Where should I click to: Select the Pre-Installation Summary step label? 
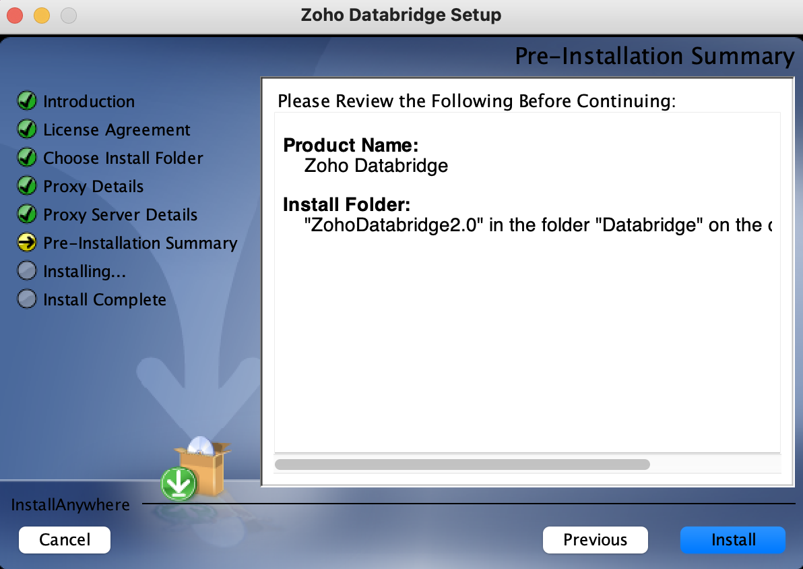140,243
